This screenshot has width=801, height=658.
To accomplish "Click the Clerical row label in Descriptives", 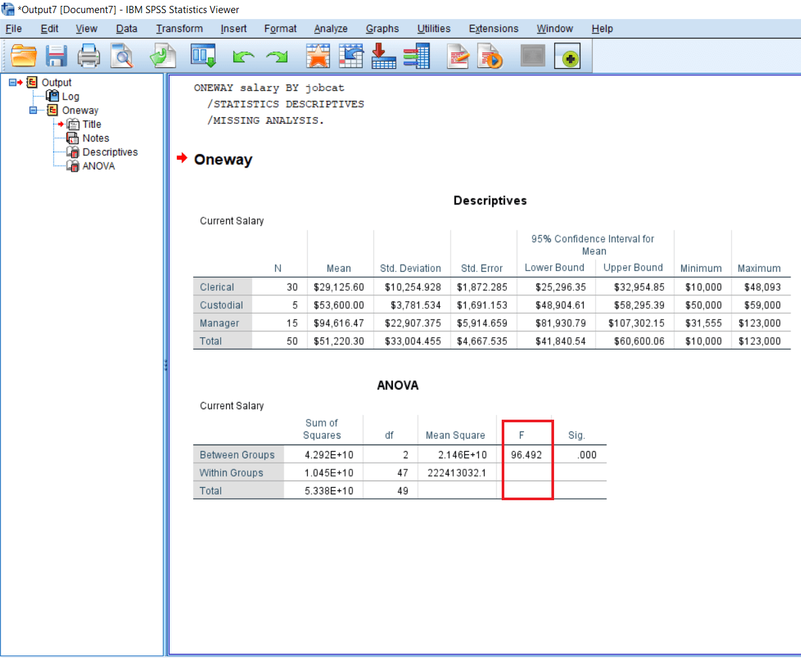I will pos(217,287).
